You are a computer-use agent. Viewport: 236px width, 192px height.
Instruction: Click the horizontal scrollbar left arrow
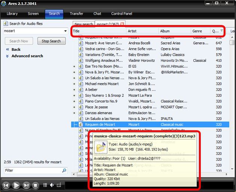click(x=74, y=174)
